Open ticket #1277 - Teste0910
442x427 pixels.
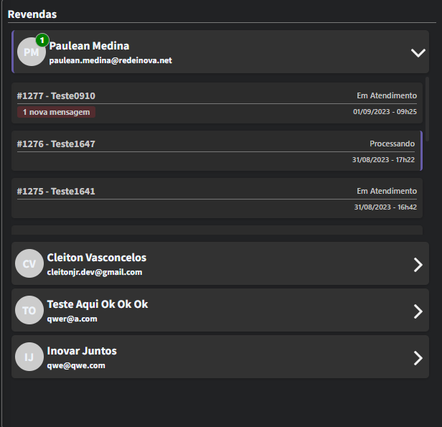217,103
